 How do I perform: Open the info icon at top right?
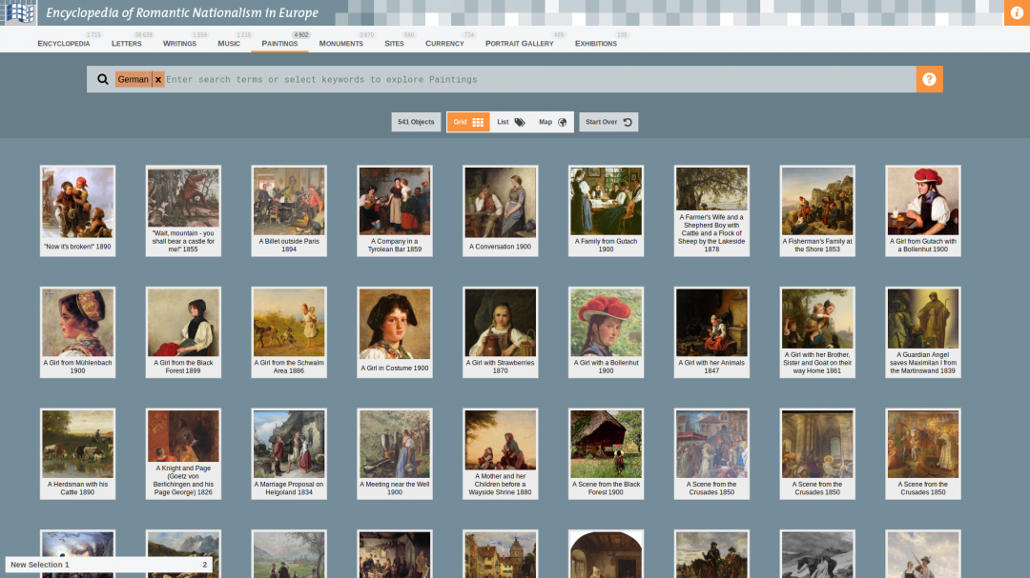click(x=1017, y=12)
